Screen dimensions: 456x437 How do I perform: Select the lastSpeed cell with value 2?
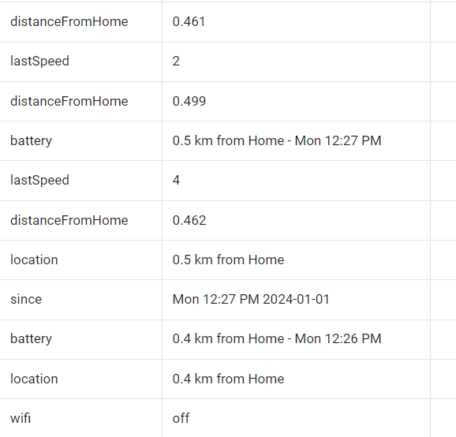coord(296,62)
